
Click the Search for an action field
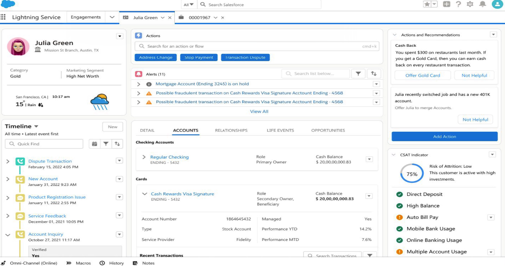point(251,46)
